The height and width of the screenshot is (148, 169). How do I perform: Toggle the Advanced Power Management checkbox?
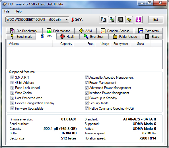[86, 87]
